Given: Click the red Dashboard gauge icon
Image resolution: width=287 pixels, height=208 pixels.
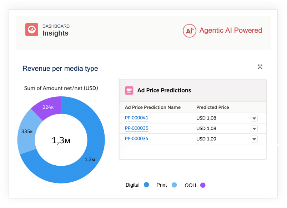Looking at the screenshot, I should coord(32,30).
